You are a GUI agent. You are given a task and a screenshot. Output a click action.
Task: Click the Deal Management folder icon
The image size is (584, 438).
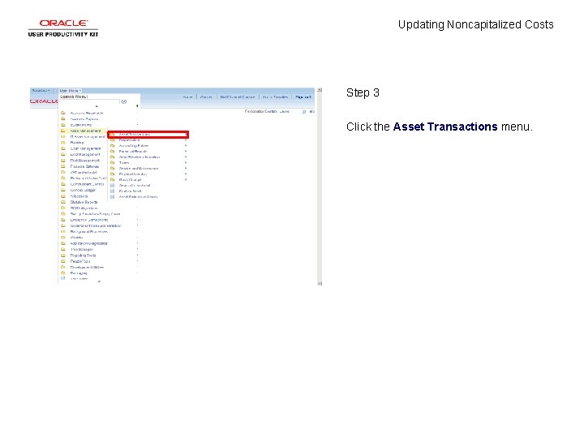click(x=63, y=154)
